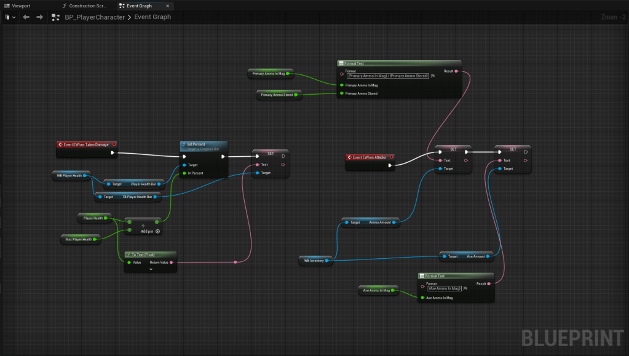Close the Event Graph tab

pyautogui.click(x=168, y=6)
